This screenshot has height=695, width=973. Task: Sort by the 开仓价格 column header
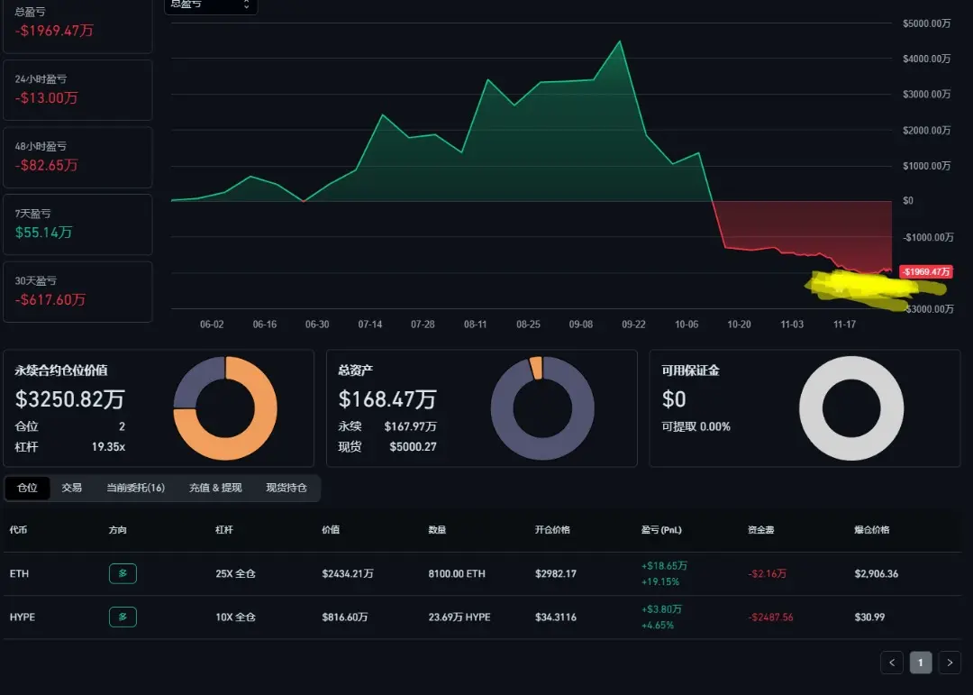tap(552, 530)
